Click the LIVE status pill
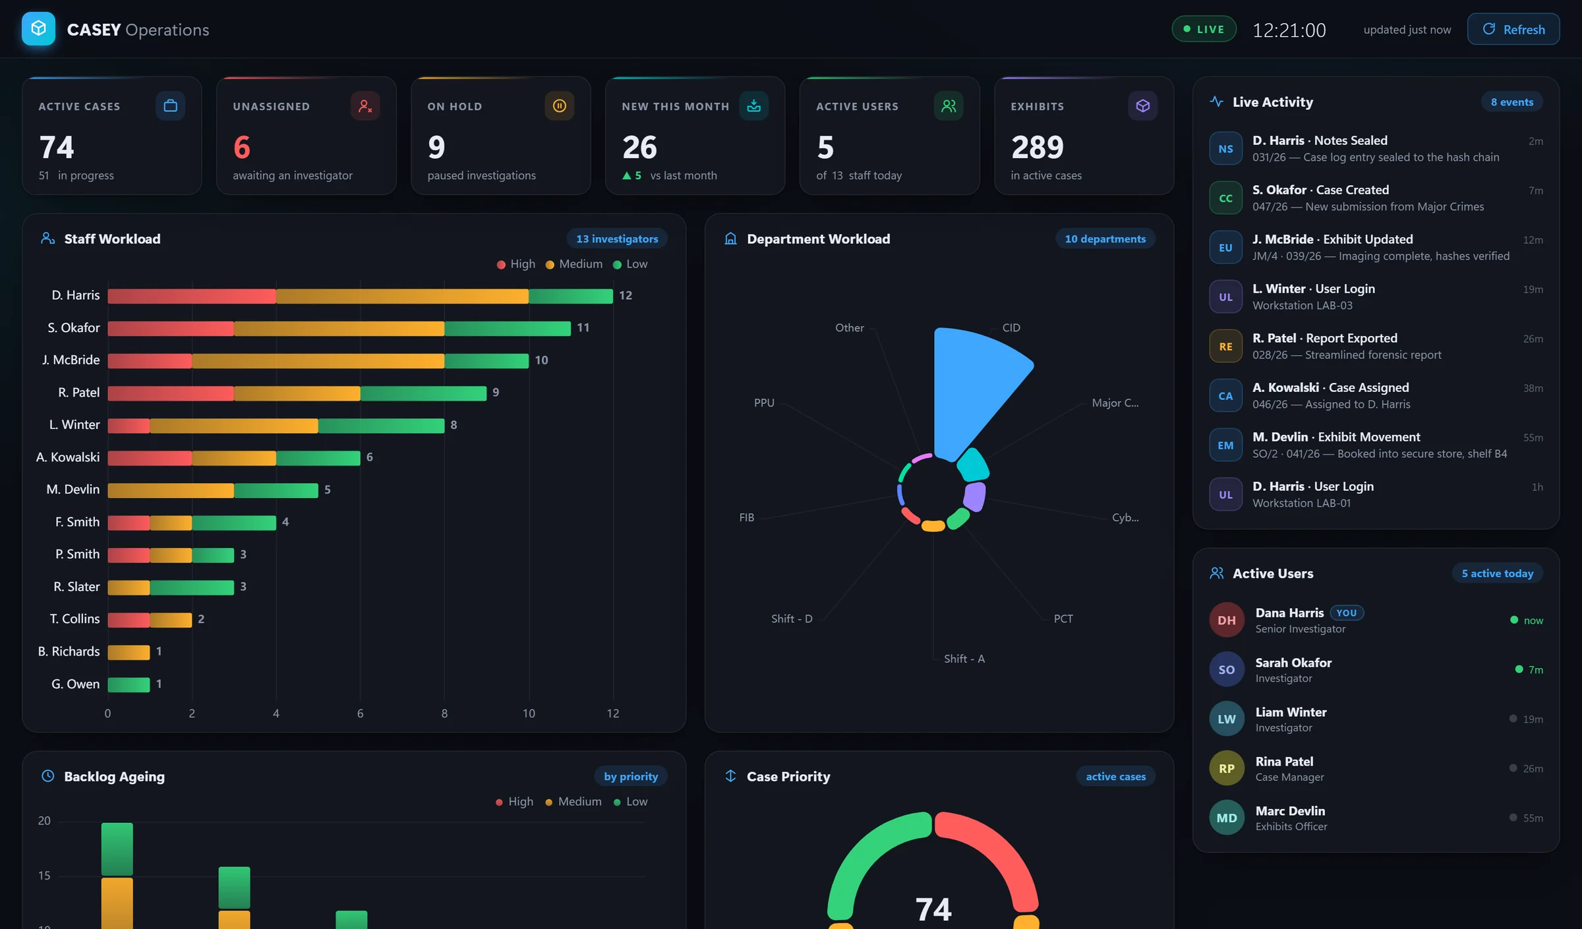Viewport: 1582px width, 929px height. tap(1204, 29)
